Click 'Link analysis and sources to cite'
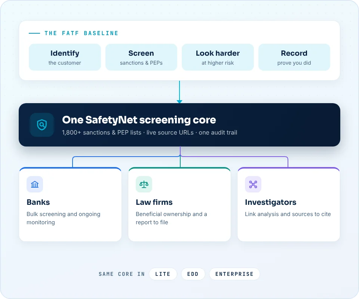 click(x=288, y=214)
